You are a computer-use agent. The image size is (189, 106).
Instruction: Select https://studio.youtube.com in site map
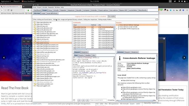(x=45, y=69)
